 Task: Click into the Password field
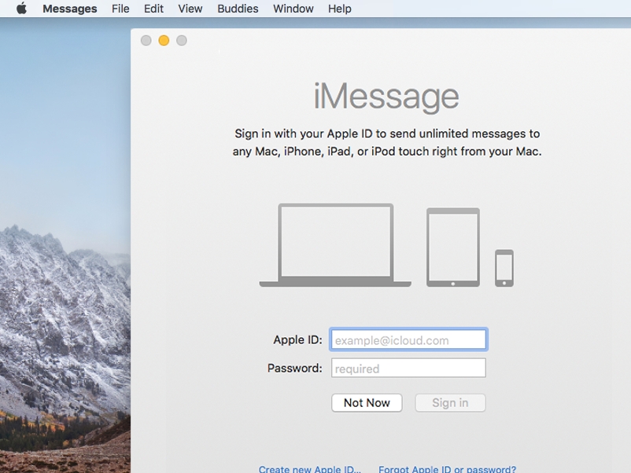[408, 368]
